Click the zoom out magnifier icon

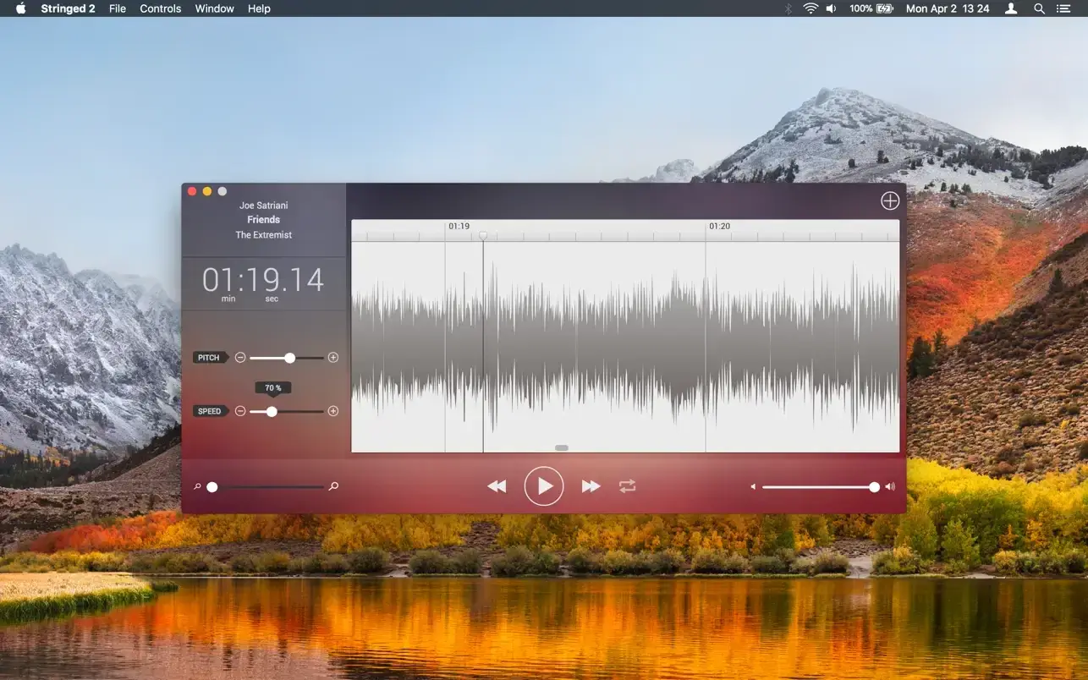point(197,487)
